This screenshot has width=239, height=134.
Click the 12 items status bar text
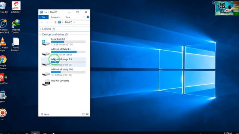pyautogui.click(x=45, y=114)
